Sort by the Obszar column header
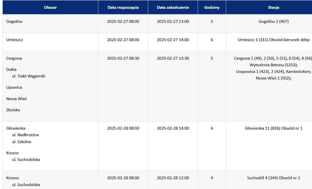312x189 pixels. click(x=50, y=7)
